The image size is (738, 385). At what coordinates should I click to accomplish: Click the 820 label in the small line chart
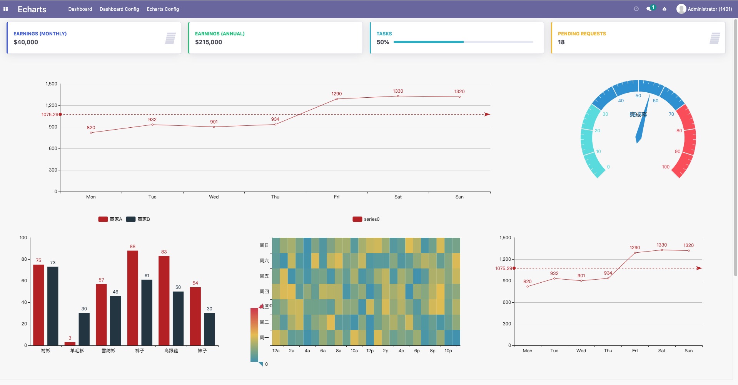pos(528,282)
